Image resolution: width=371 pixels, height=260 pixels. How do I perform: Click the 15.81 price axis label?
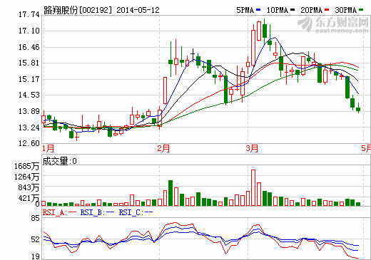(x=29, y=63)
